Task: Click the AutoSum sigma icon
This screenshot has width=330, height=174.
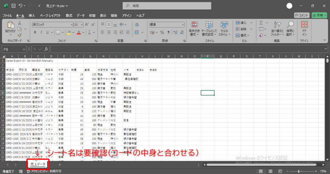Action: pyautogui.click(x=261, y=23)
